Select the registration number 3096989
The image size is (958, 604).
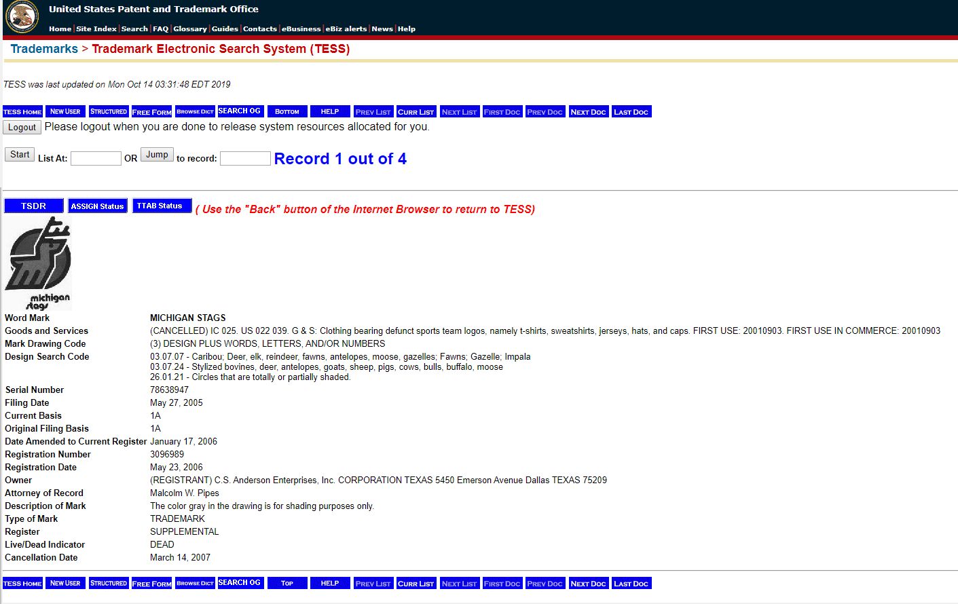[167, 454]
